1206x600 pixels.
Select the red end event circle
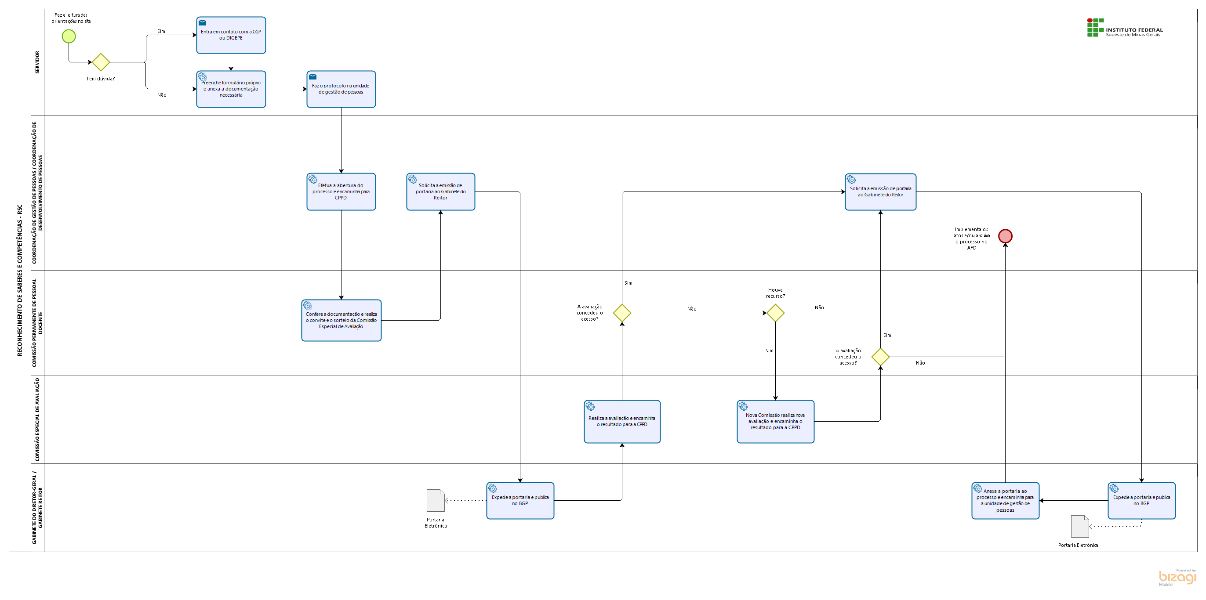(1005, 236)
